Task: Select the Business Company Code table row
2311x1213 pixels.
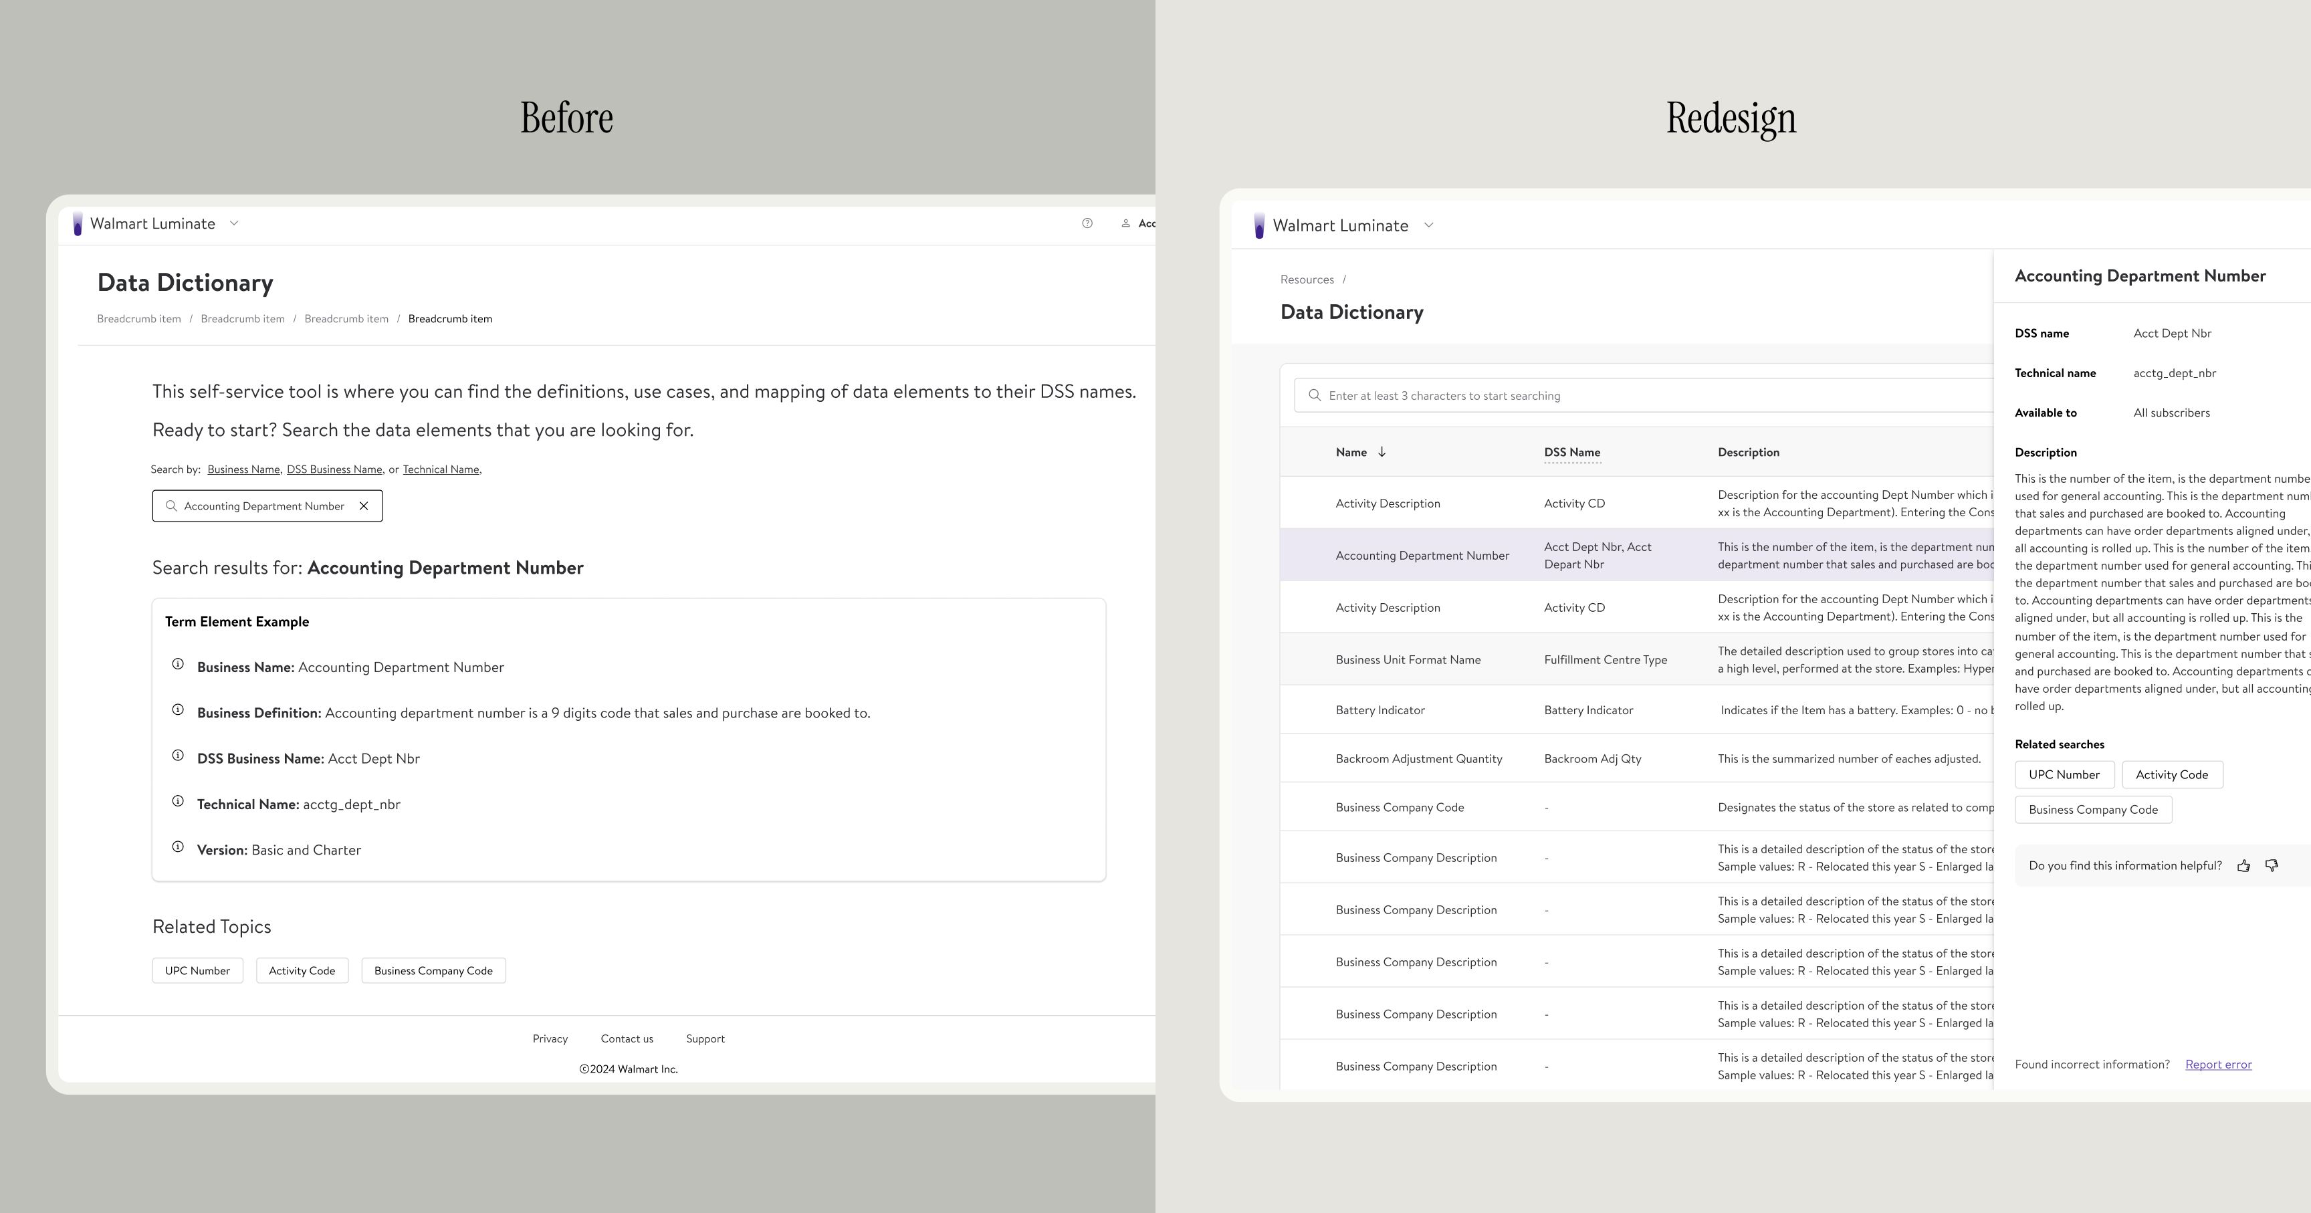Action: tap(1637, 808)
